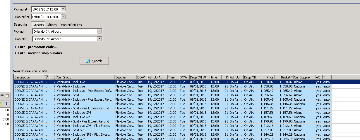The image size is (360, 140).
Task: Switch to the Offices tab
Action: (52, 25)
